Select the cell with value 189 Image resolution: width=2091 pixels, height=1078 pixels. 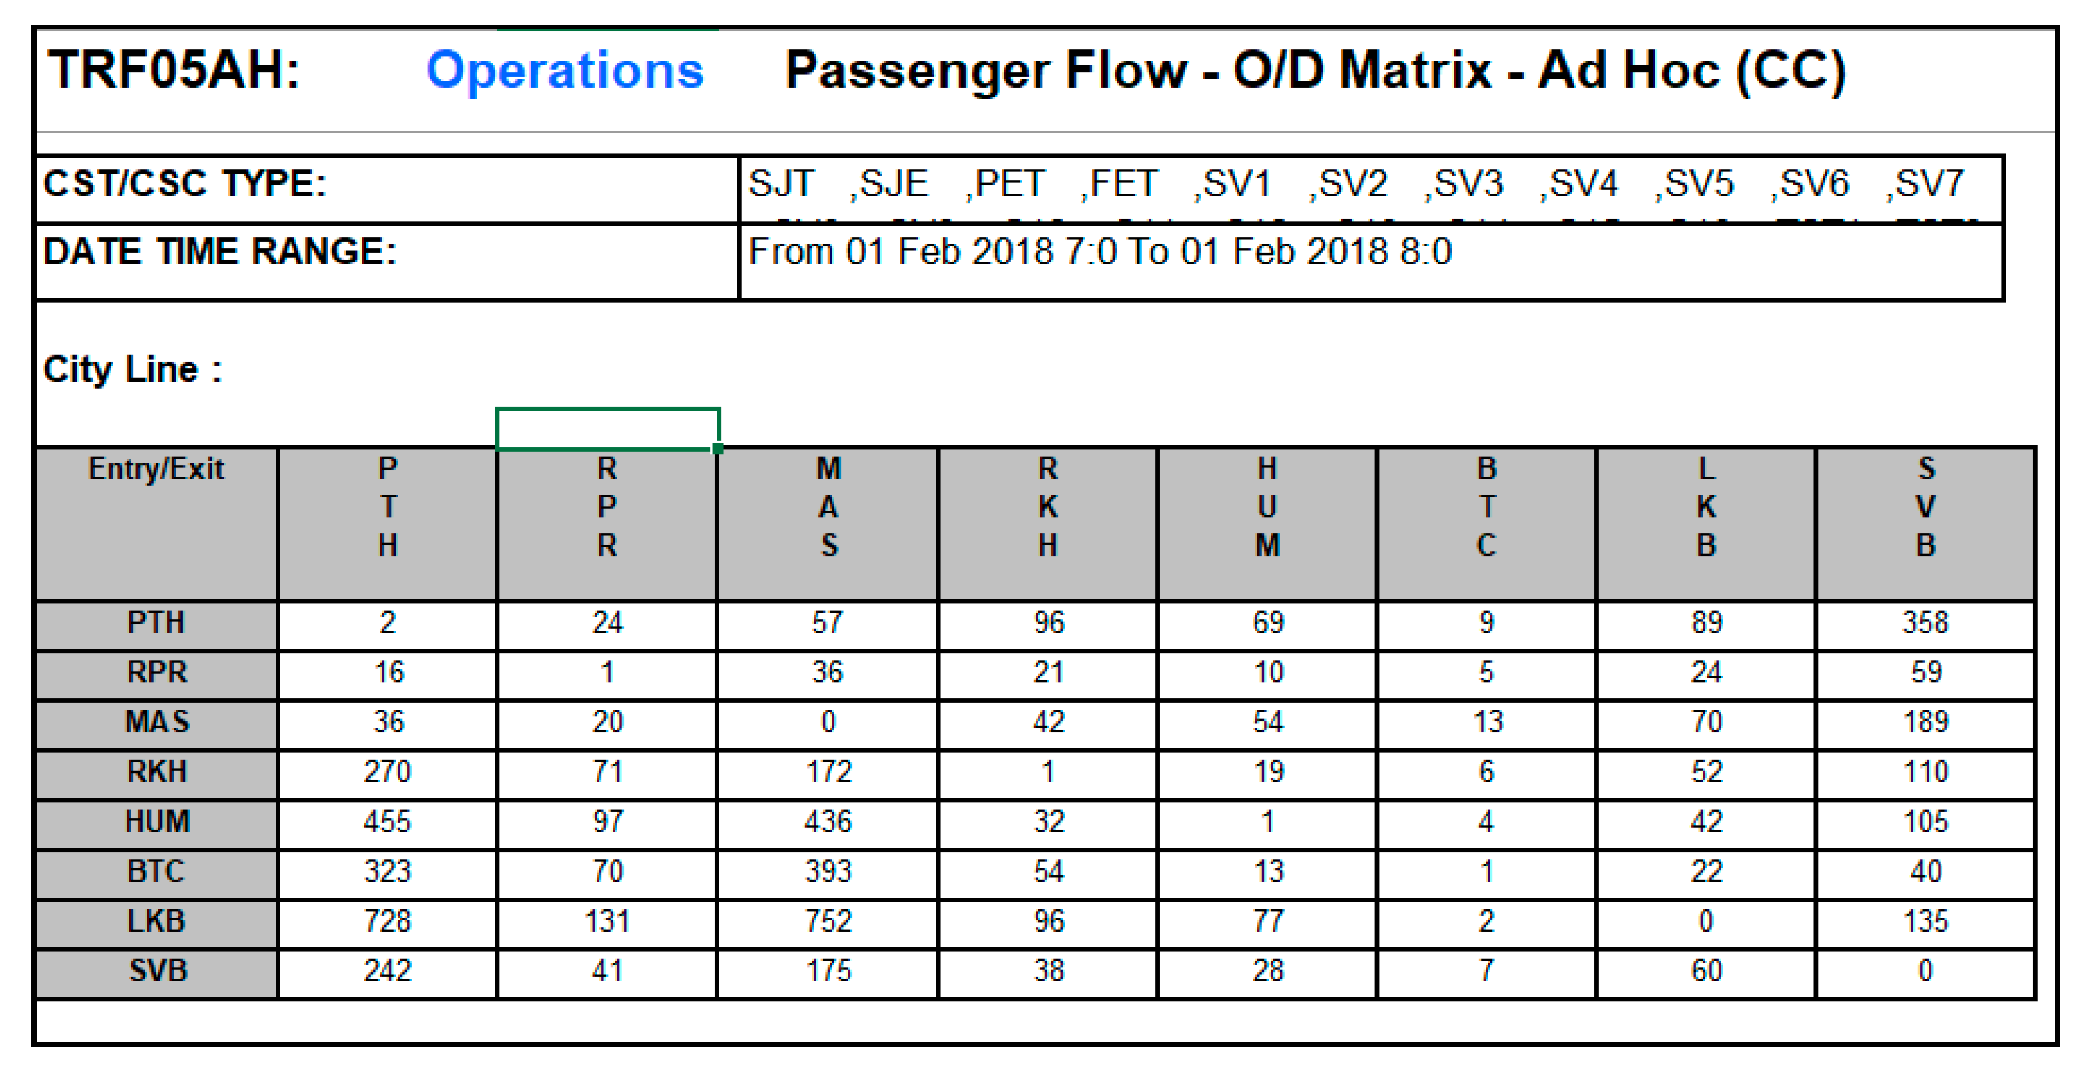coord(1925,723)
